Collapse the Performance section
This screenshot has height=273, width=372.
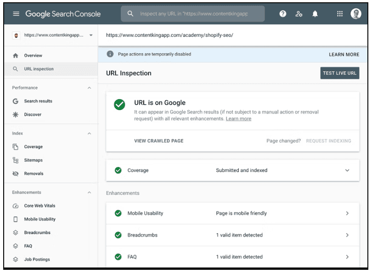coord(89,88)
